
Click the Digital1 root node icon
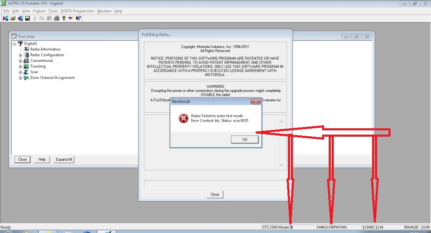pyautogui.click(x=20, y=43)
